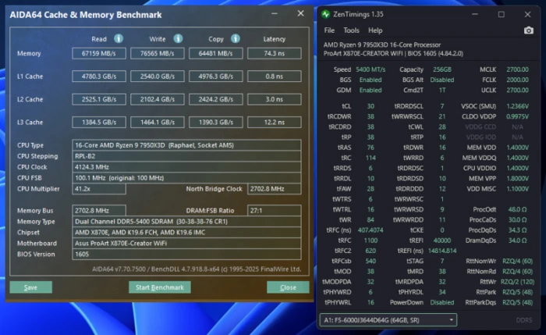Minimize the AIDA64 benchmark window
546x335 pixels.
pyautogui.click(x=275, y=13)
